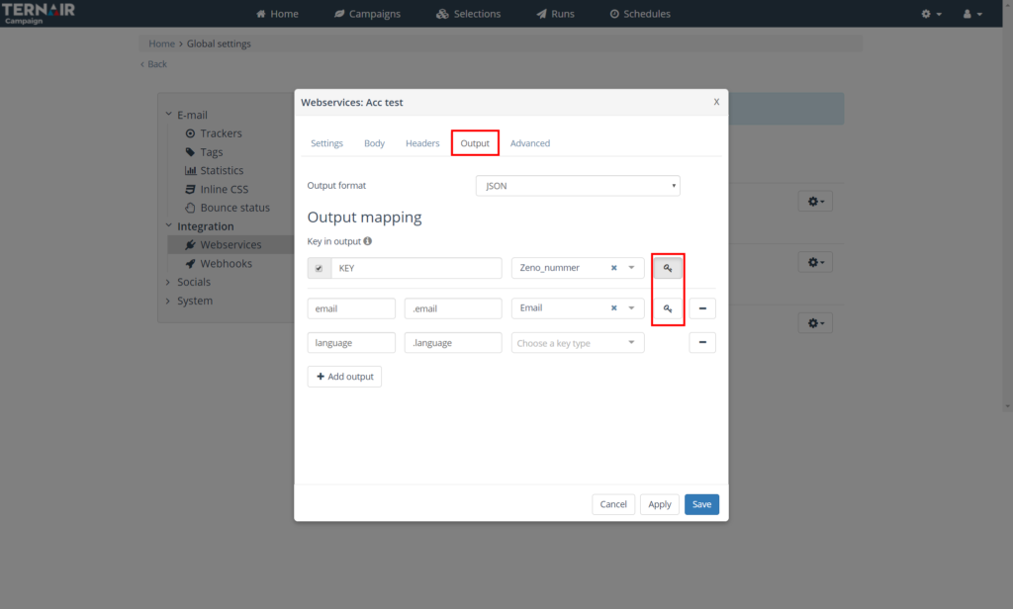The image size is (1013, 609).
Task: Switch to the Settings tab
Action: pos(326,143)
